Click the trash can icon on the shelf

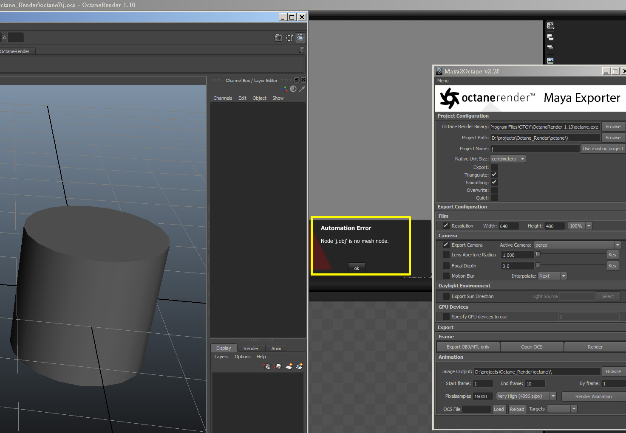(x=302, y=50)
